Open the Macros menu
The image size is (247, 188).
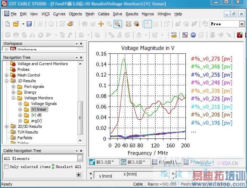point(148,14)
